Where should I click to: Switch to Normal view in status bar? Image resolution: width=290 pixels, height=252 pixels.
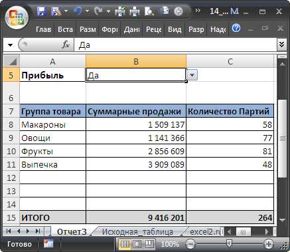click(x=125, y=244)
